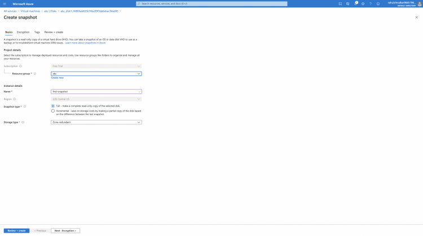Viewport: 423px width, 236px height.
Task: Click the user account avatar
Action: (418, 3)
